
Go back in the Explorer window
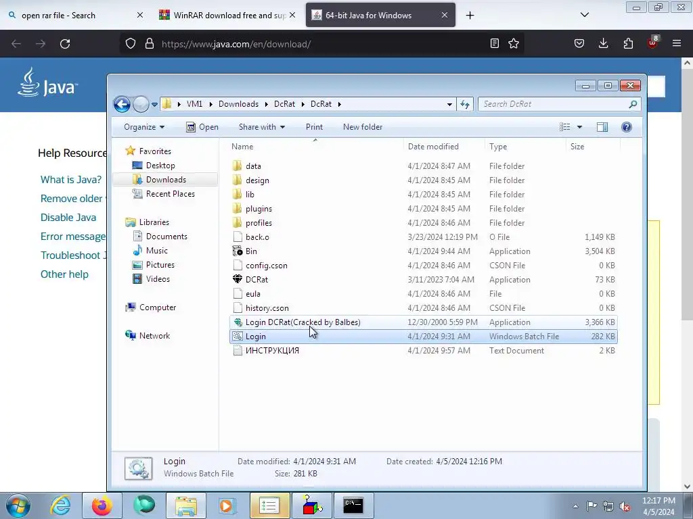tap(122, 104)
